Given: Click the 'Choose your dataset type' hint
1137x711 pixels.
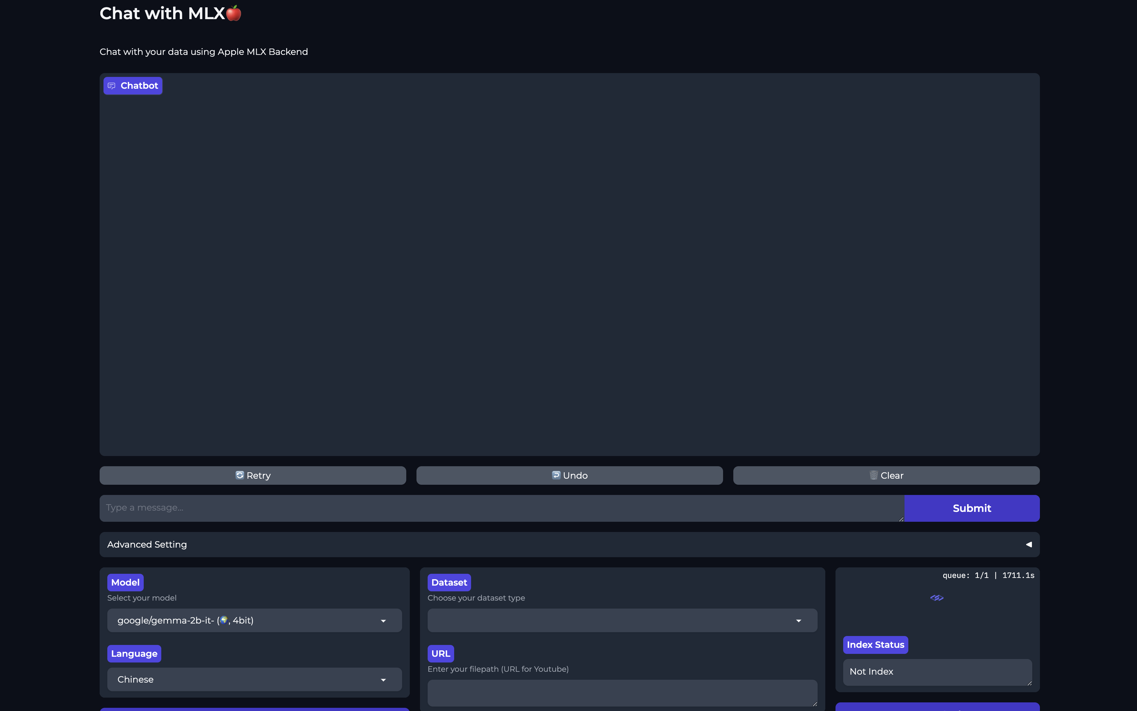Looking at the screenshot, I should point(476,598).
